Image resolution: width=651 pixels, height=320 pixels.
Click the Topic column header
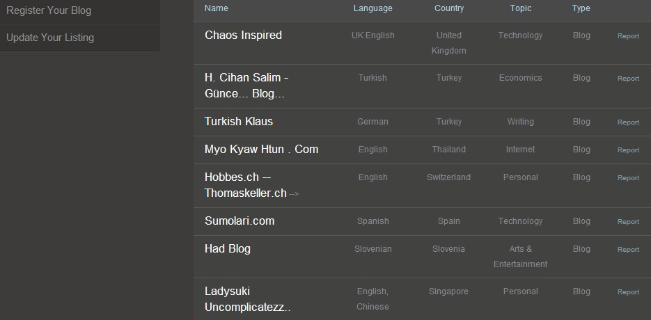point(520,8)
